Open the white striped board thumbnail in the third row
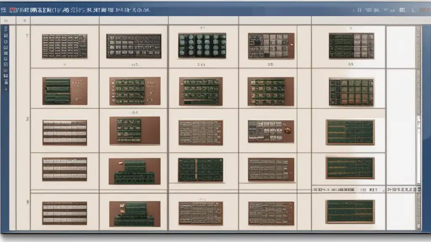431x242 pixels. point(64,132)
